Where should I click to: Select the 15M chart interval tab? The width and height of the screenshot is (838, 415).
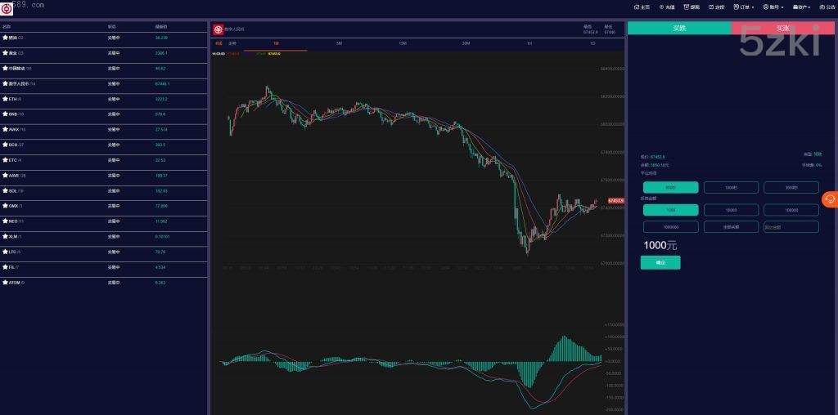[x=403, y=43]
